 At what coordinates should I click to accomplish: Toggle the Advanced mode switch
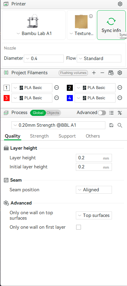click(102, 113)
